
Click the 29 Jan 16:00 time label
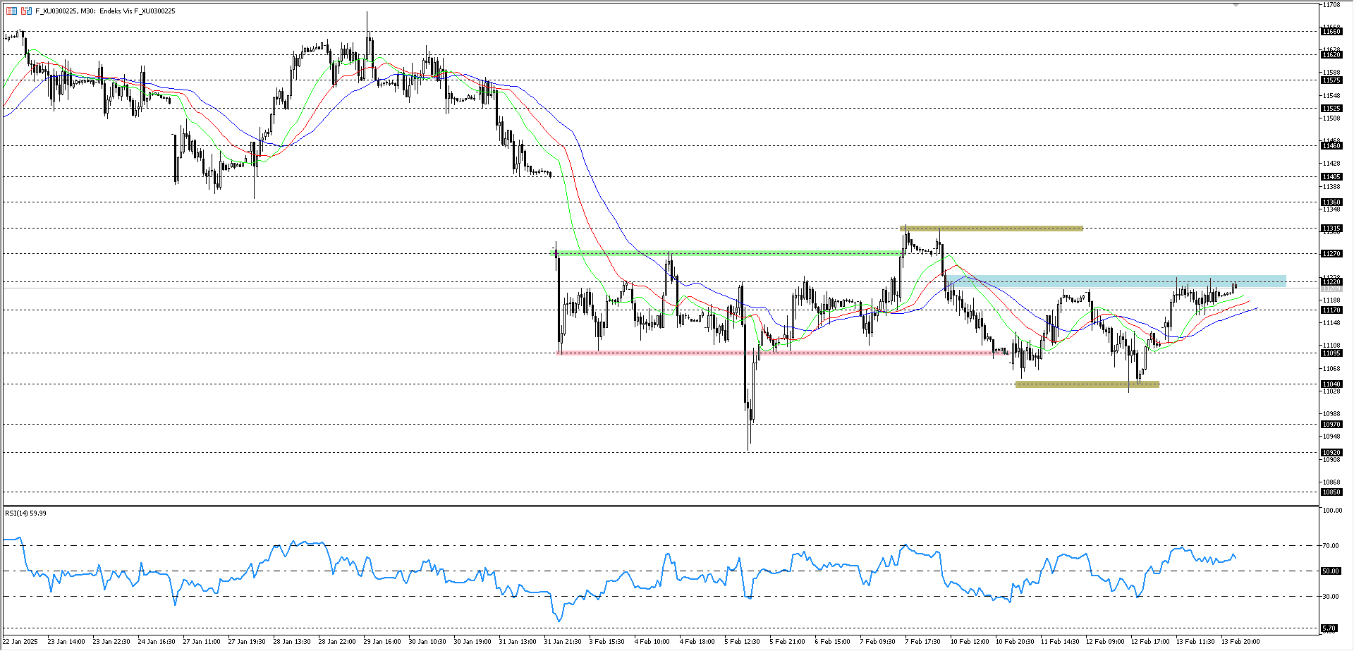(x=382, y=641)
